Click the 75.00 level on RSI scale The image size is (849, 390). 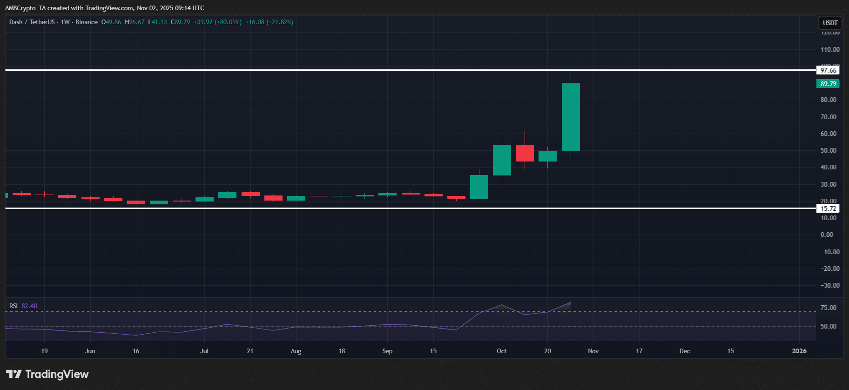tap(828, 308)
